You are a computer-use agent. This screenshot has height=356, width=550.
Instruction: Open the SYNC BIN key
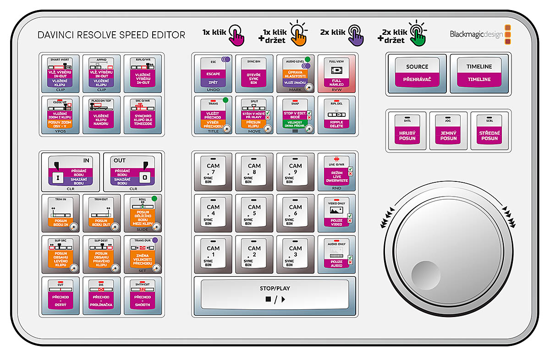254,74
